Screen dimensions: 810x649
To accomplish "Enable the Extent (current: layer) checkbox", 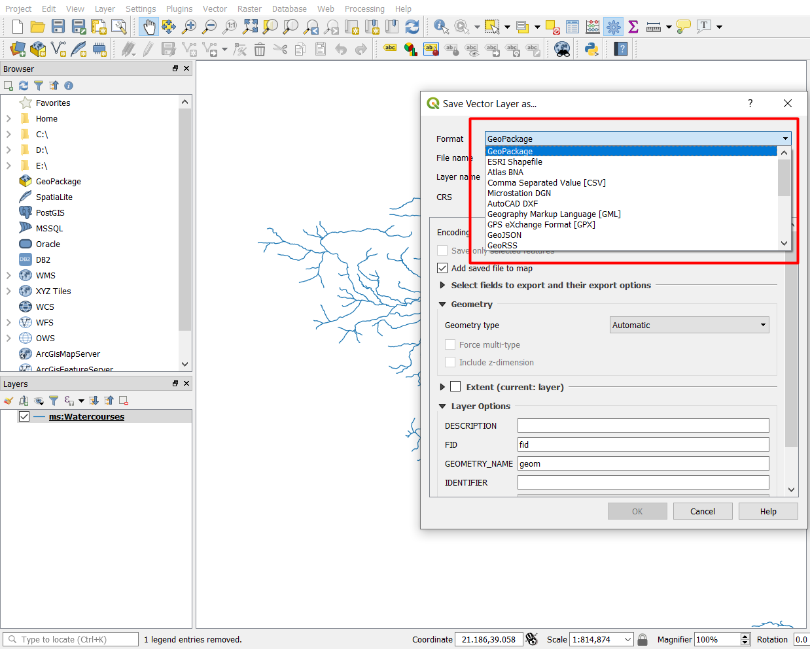I will (x=455, y=387).
